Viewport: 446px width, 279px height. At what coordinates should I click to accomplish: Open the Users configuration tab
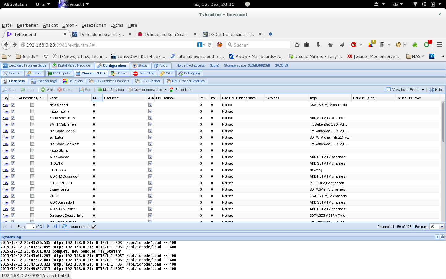click(x=34, y=73)
